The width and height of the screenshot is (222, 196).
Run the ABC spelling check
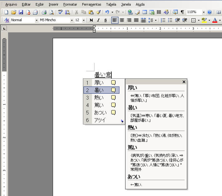pyautogui.click(x=60, y=12)
